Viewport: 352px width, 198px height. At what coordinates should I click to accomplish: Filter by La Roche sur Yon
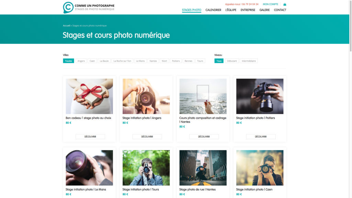click(122, 61)
